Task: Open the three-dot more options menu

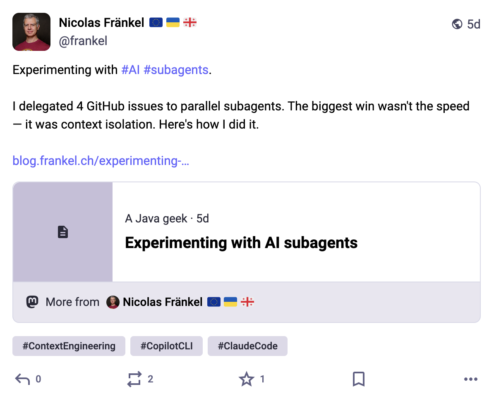Action: (x=471, y=379)
